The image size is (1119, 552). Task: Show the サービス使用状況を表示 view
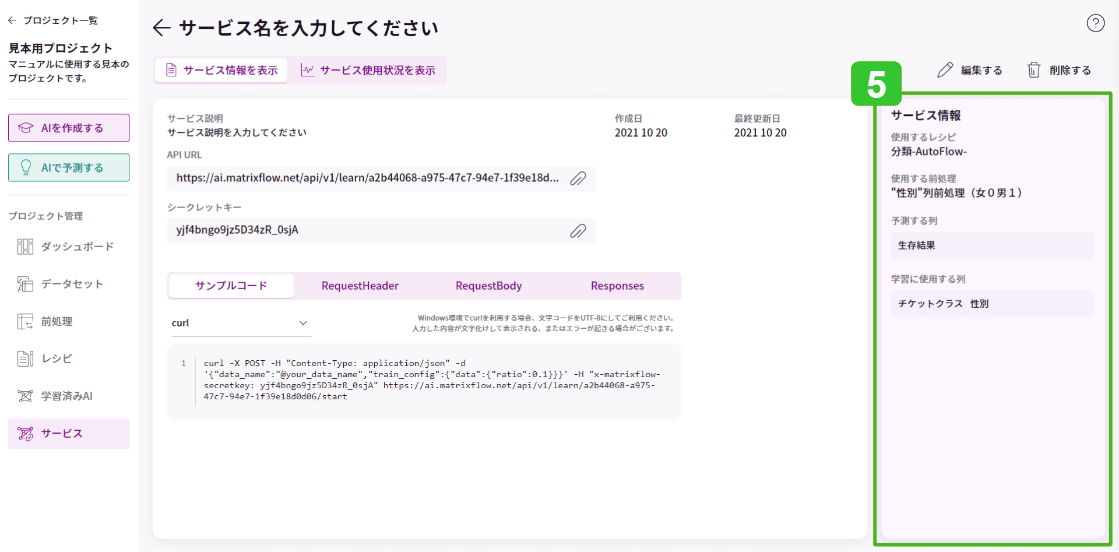368,70
